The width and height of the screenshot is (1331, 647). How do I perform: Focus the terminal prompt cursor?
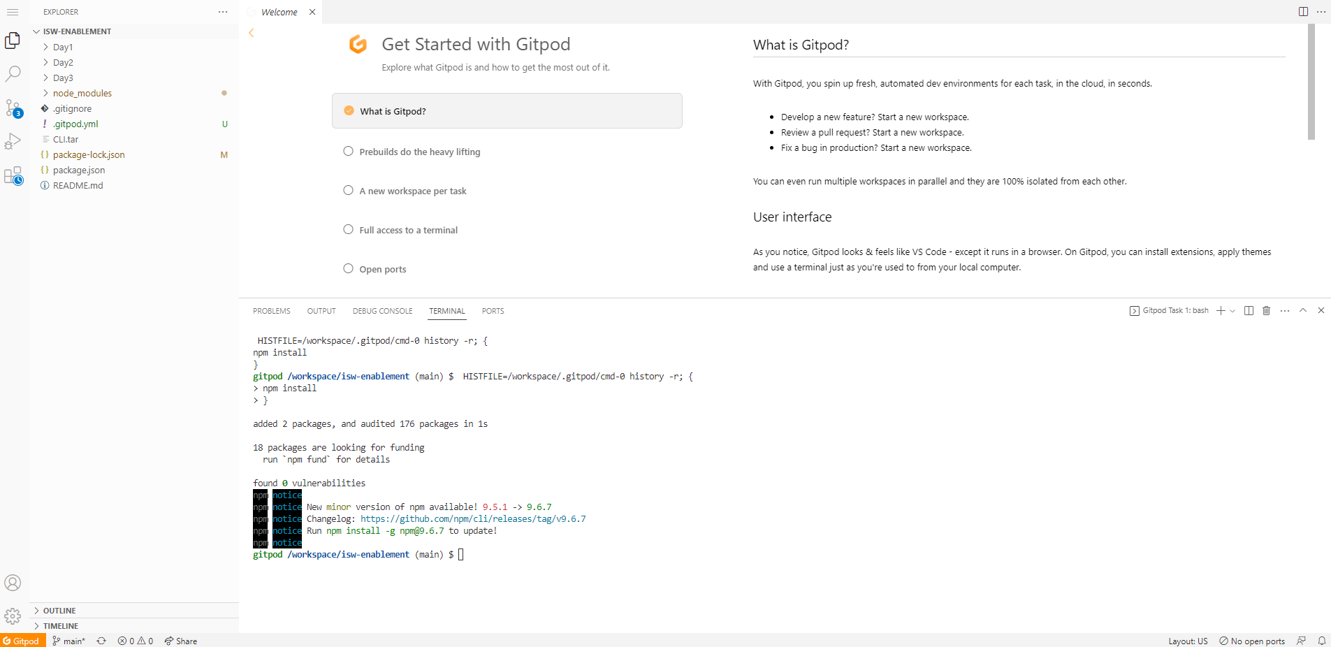[461, 555]
